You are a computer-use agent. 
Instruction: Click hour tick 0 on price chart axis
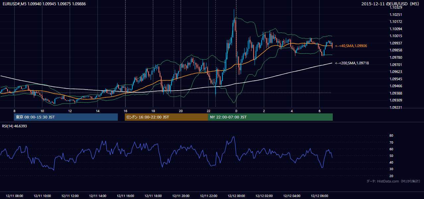236,110
